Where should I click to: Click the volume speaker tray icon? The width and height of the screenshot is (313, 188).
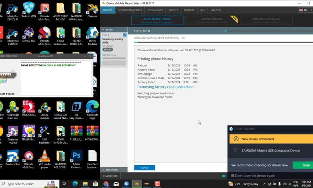tap(285, 184)
